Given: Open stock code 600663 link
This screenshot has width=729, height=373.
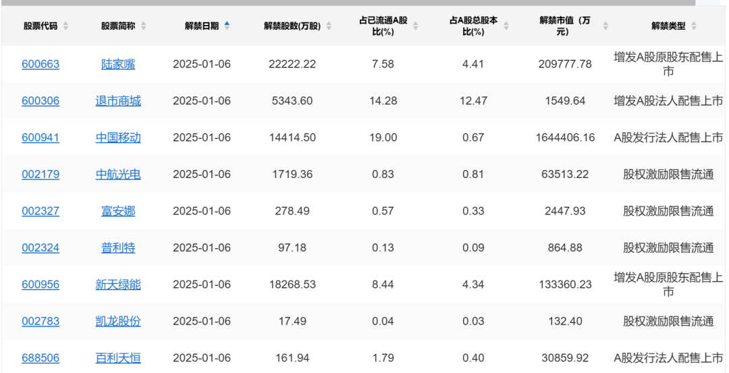Looking at the screenshot, I should (x=40, y=64).
